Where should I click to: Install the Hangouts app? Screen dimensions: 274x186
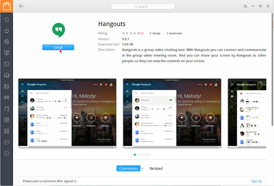[58, 47]
